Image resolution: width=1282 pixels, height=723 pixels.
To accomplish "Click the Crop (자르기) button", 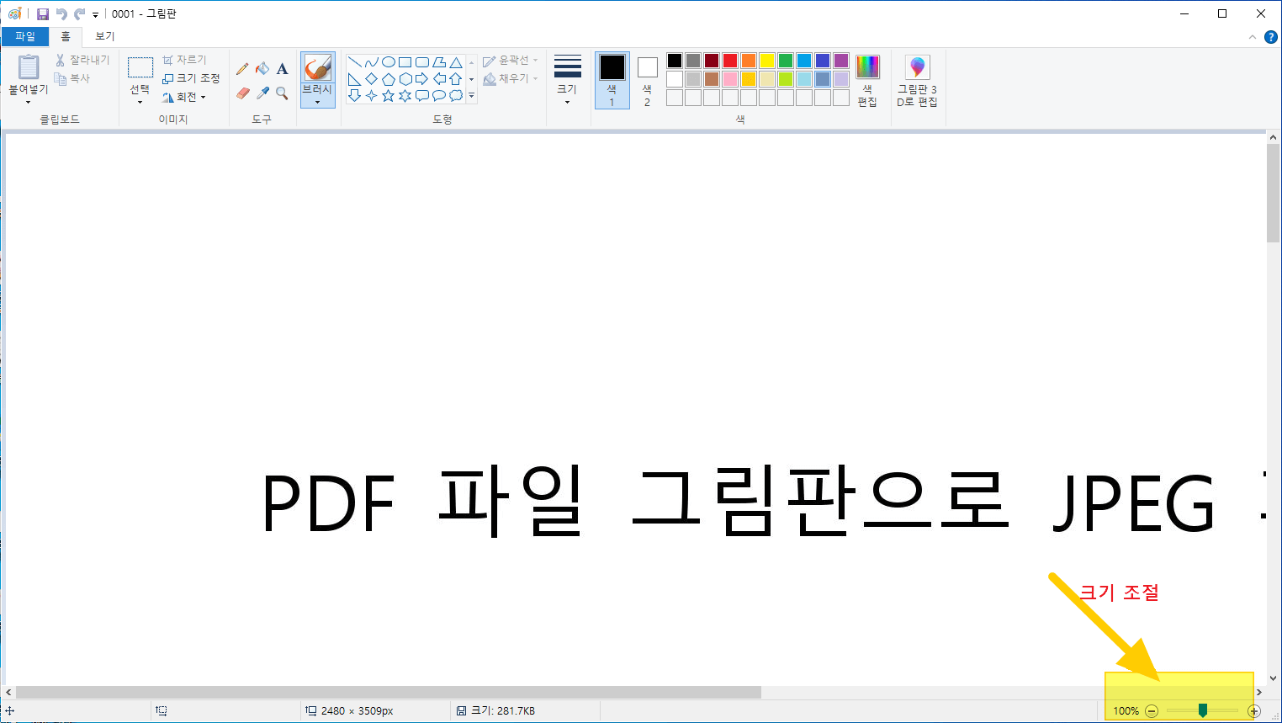I will [x=184, y=60].
